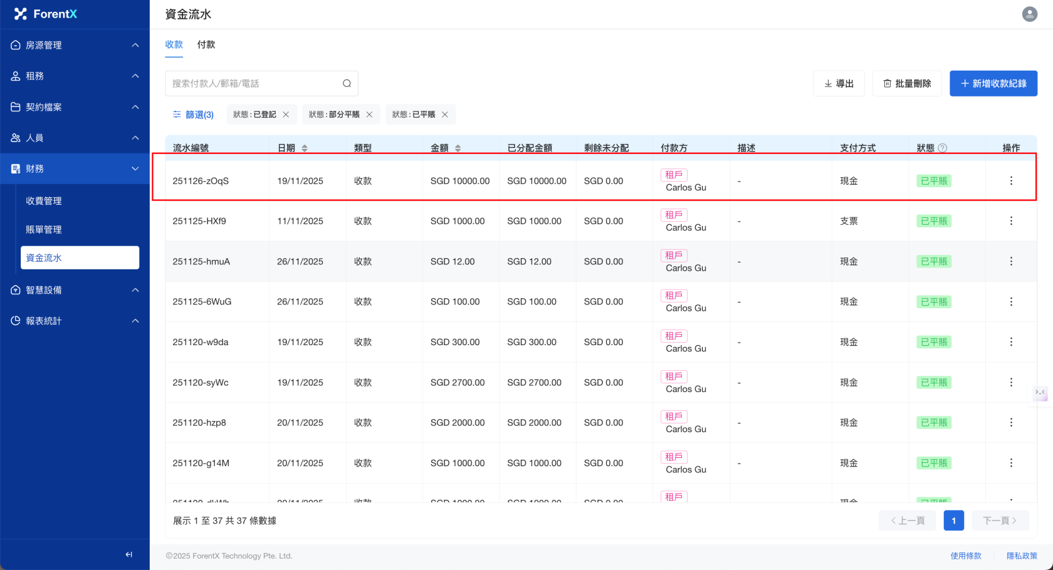Open the 篩選(3) filter panel

tap(193, 115)
